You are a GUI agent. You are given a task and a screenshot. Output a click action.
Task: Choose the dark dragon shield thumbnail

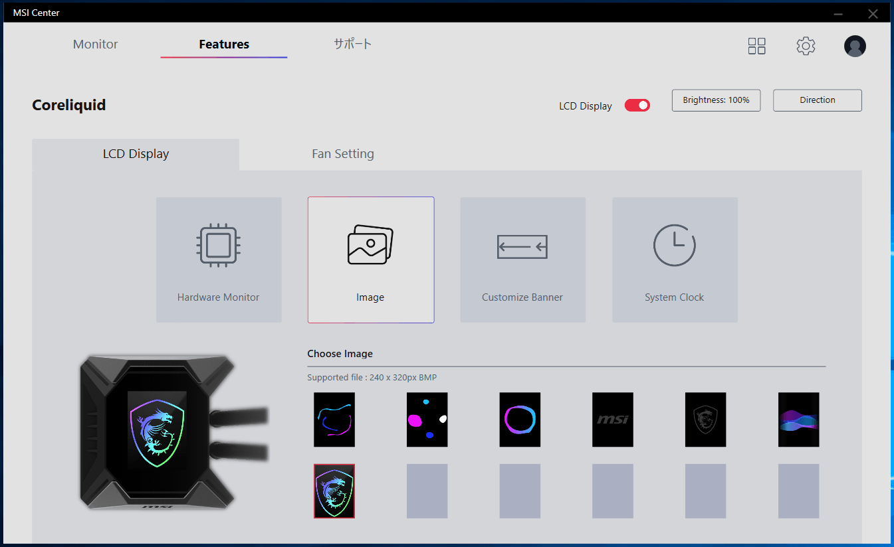[x=706, y=420]
